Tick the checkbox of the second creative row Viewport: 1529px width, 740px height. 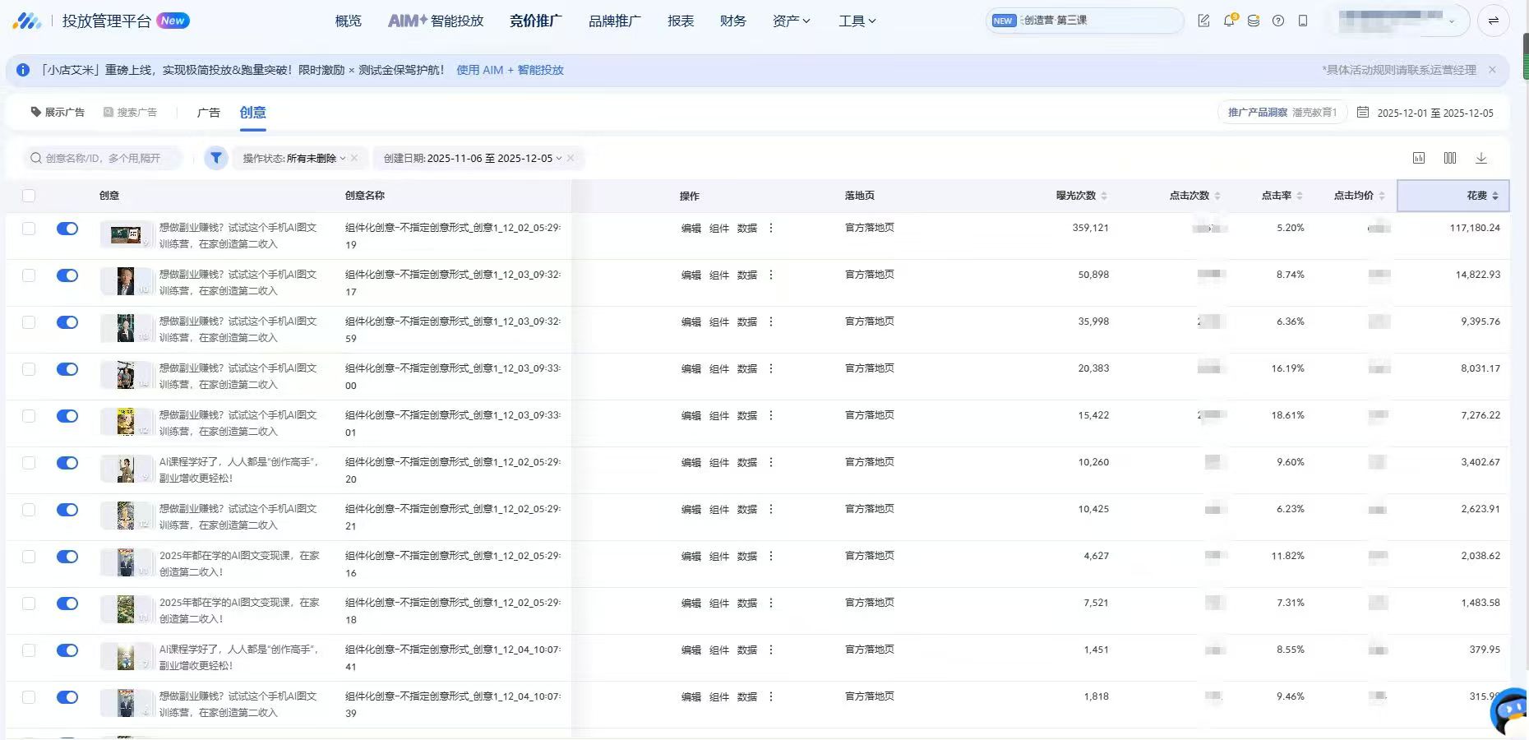pyautogui.click(x=29, y=275)
